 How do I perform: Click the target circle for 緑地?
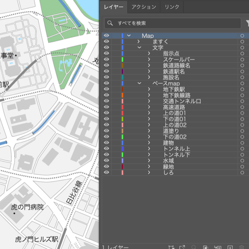[242, 167]
